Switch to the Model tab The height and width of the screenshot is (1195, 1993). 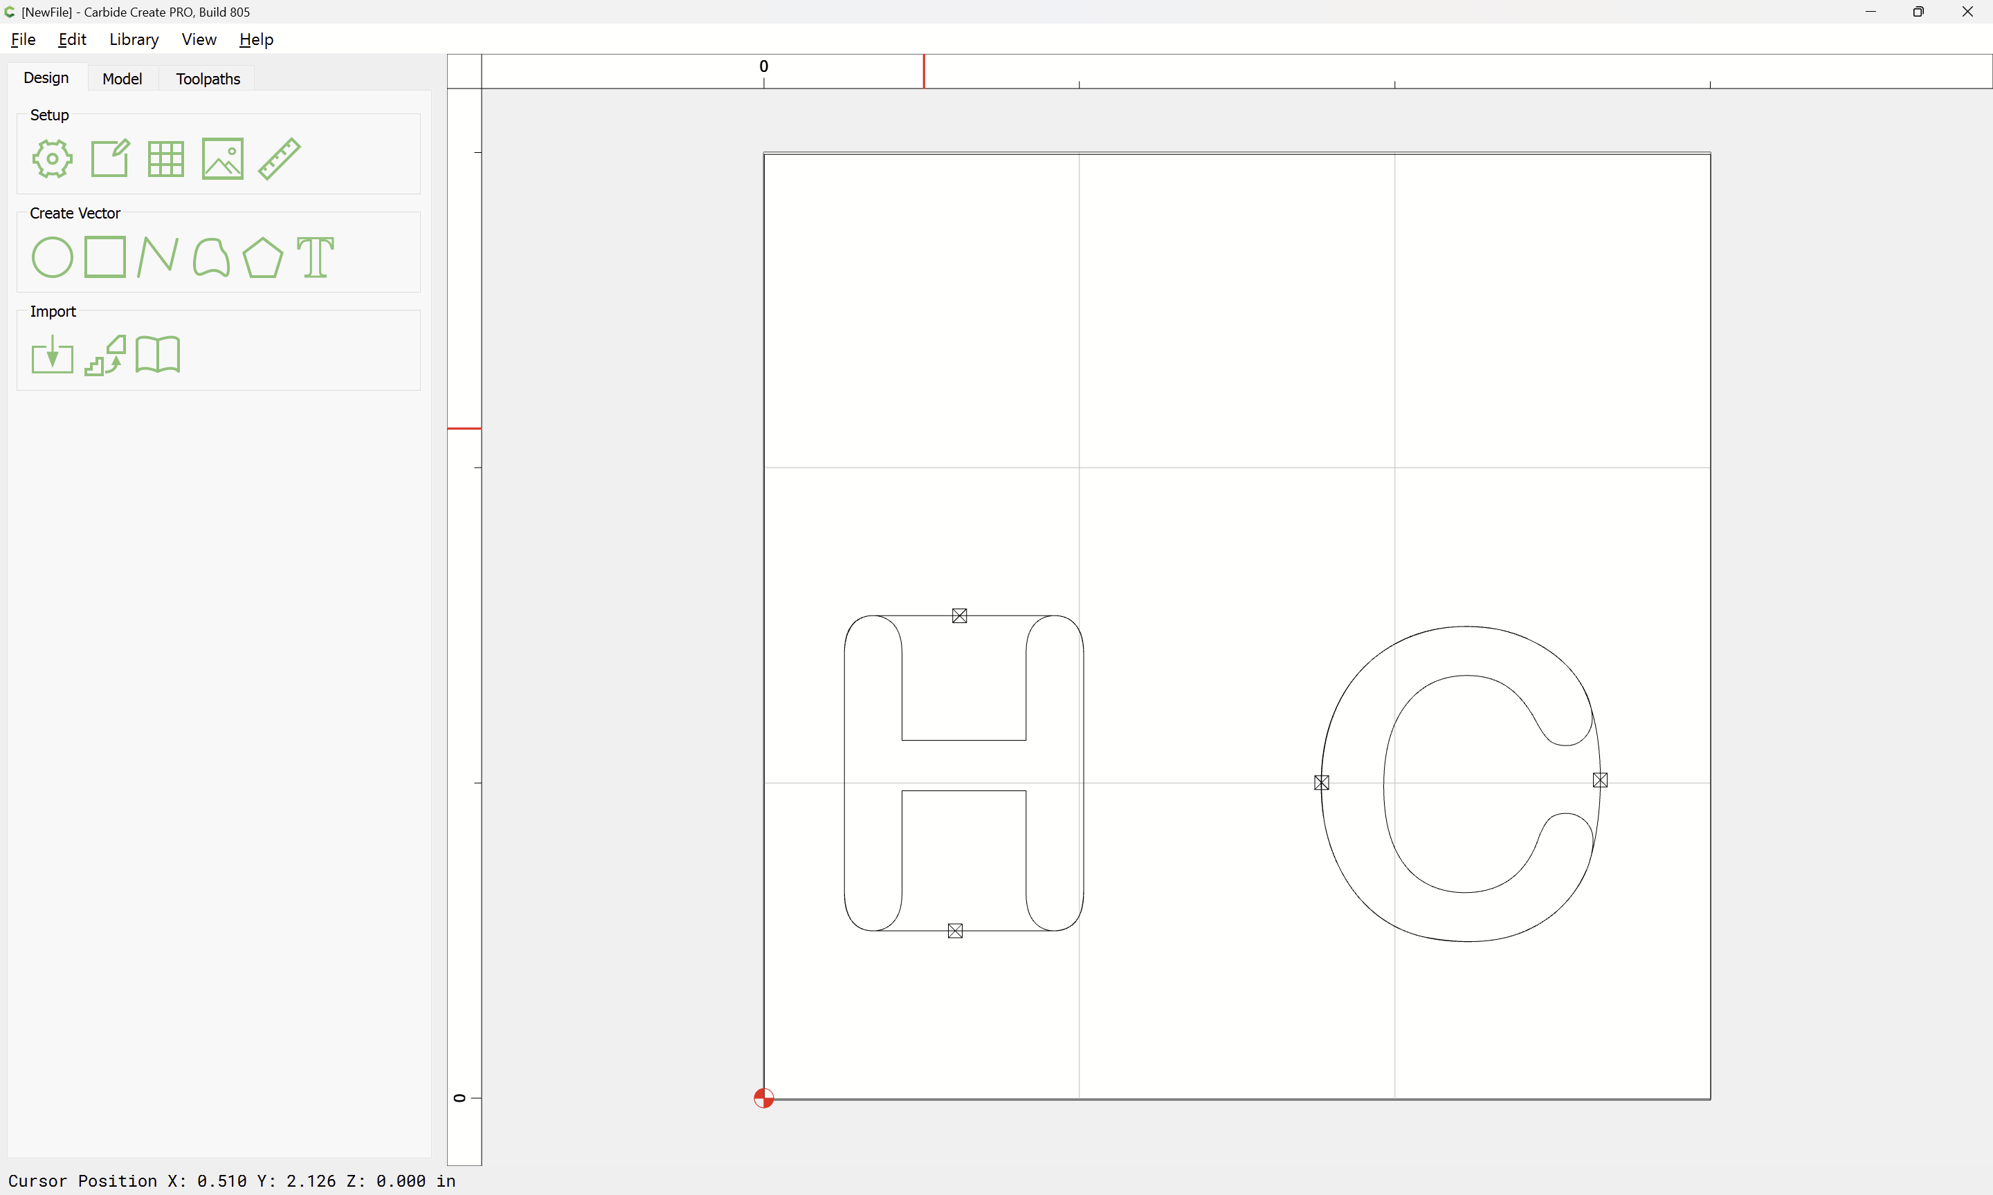pos(122,79)
